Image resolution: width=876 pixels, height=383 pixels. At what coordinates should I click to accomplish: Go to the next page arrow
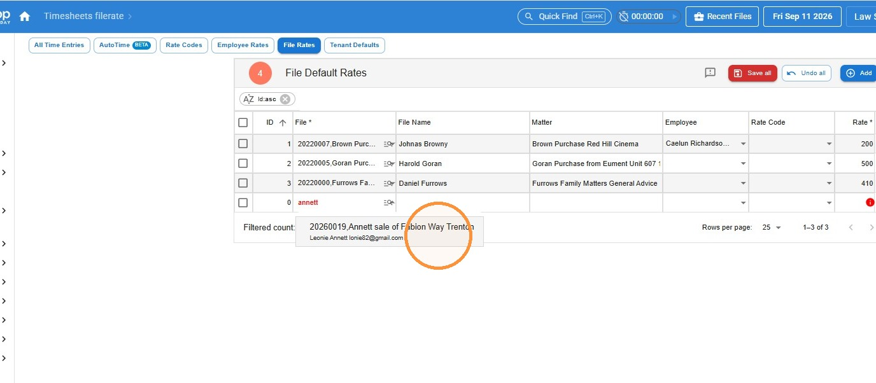(x=872, y=227)
